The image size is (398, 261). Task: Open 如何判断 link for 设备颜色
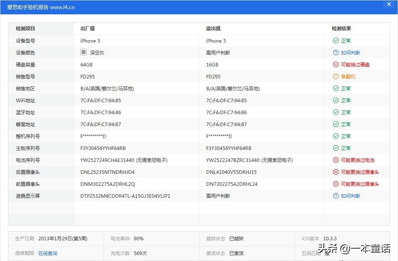(351, 53)
